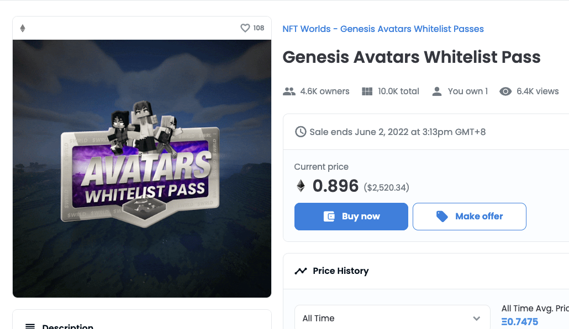569x329 pixels.
Task: Click the 108 favorites count
Action: tap(259, 28)
